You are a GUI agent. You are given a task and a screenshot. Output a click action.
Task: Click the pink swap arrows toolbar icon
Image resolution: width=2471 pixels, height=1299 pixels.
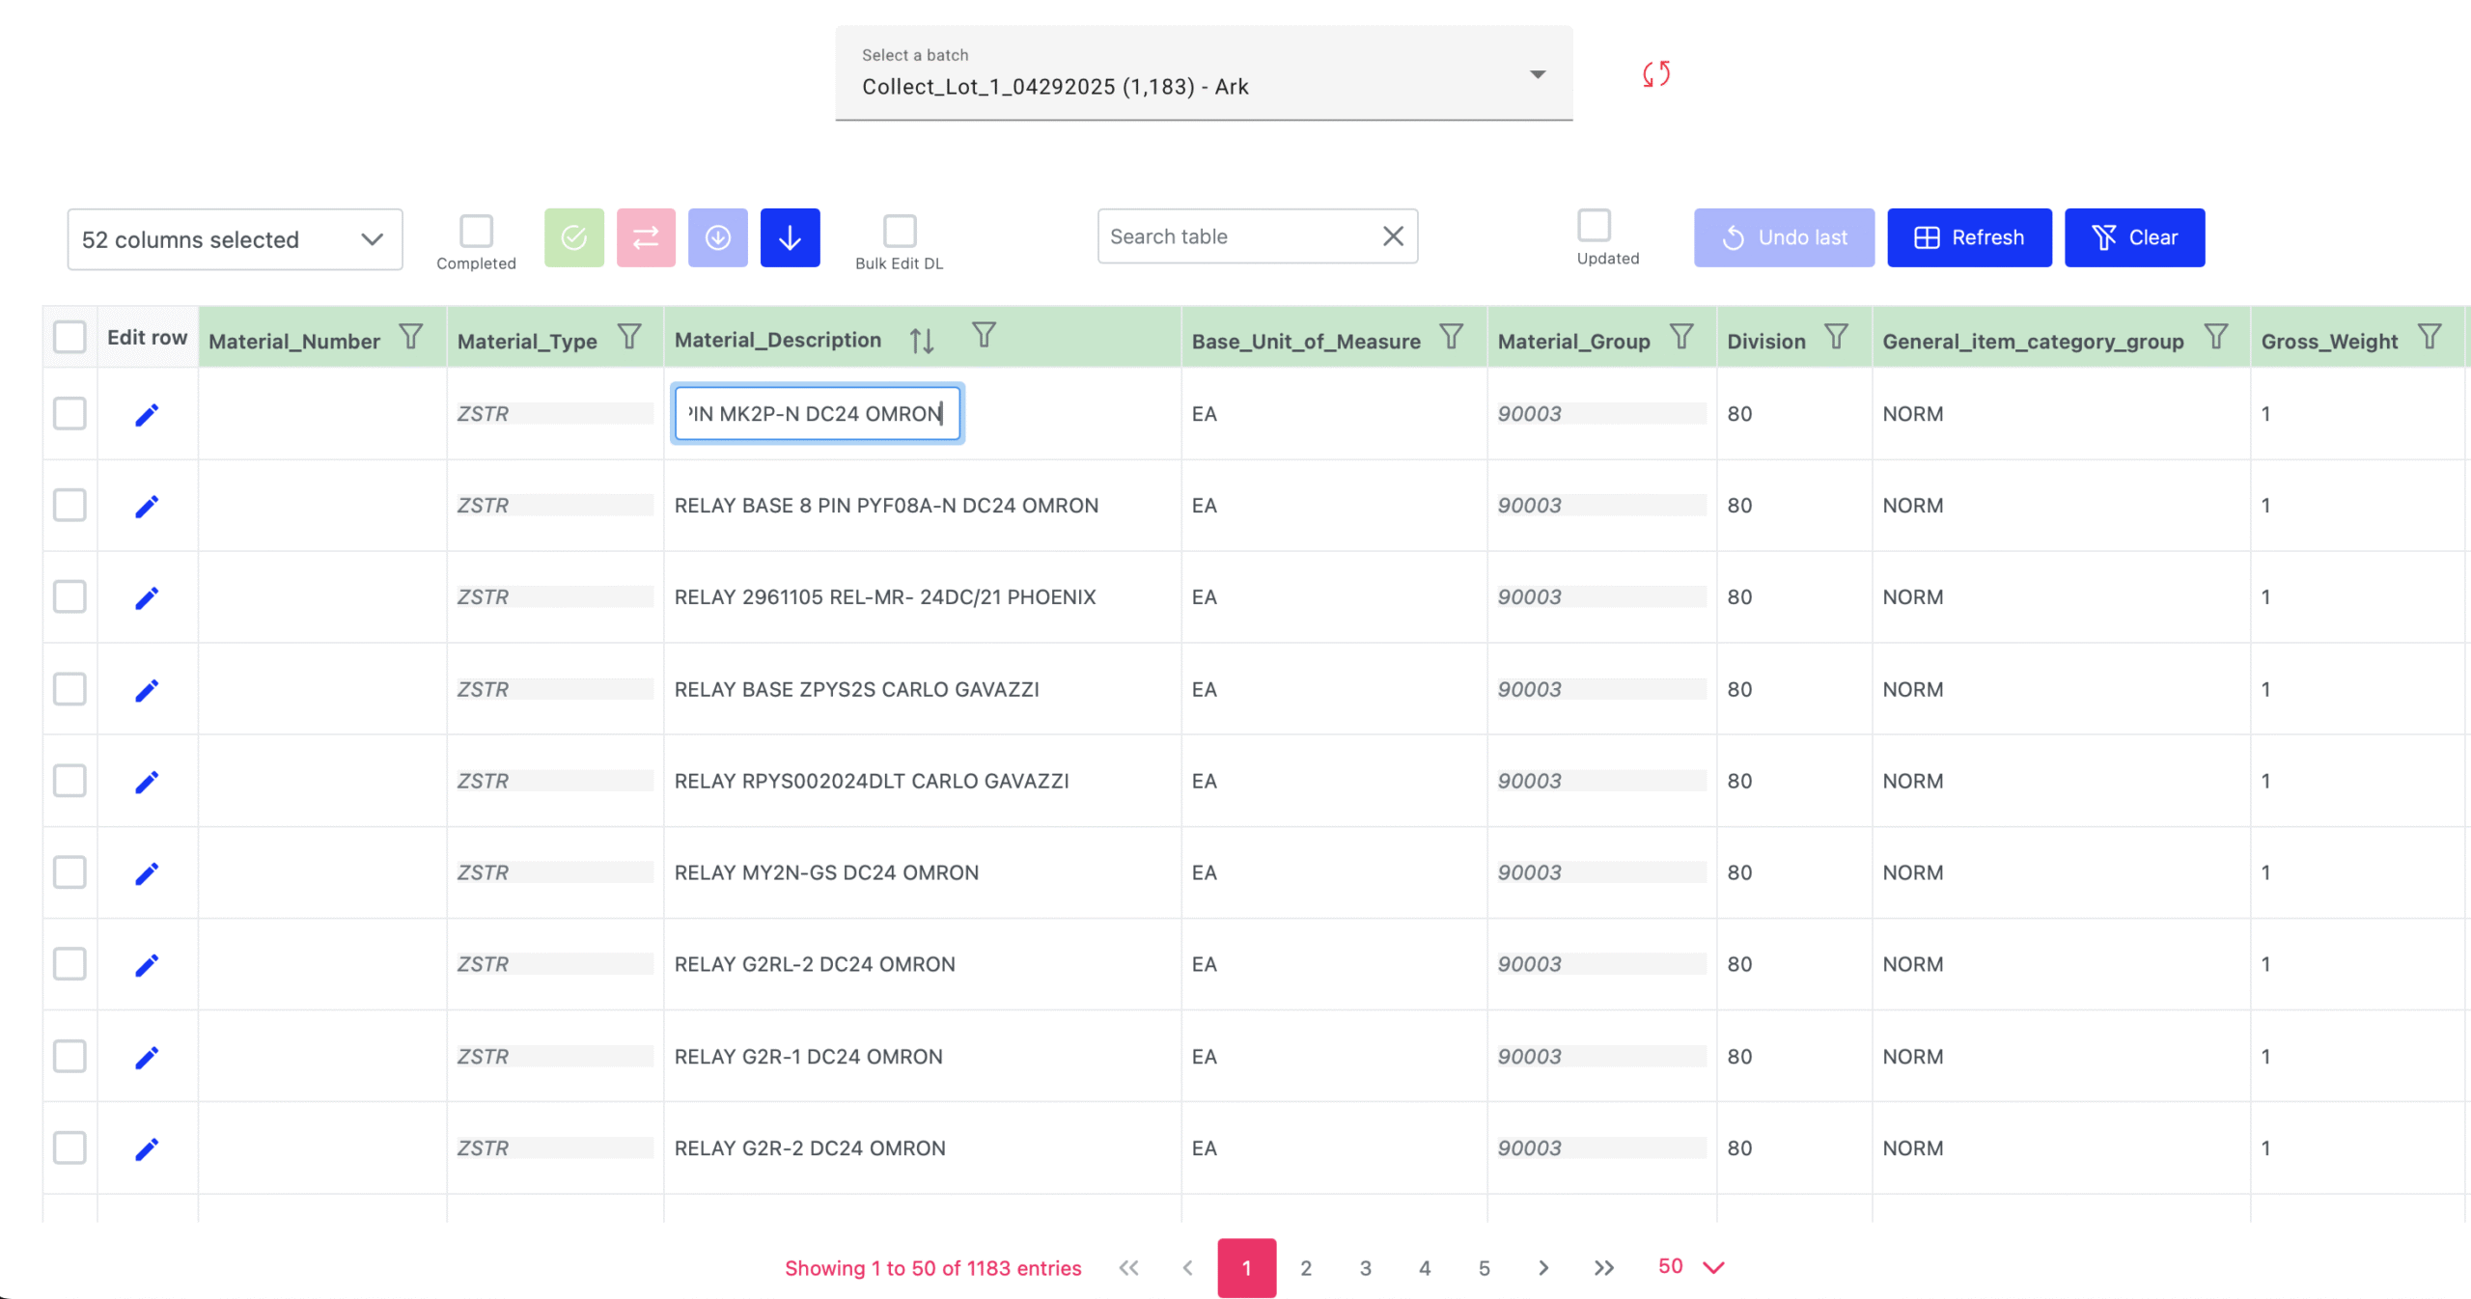click(x=646, y=237)
